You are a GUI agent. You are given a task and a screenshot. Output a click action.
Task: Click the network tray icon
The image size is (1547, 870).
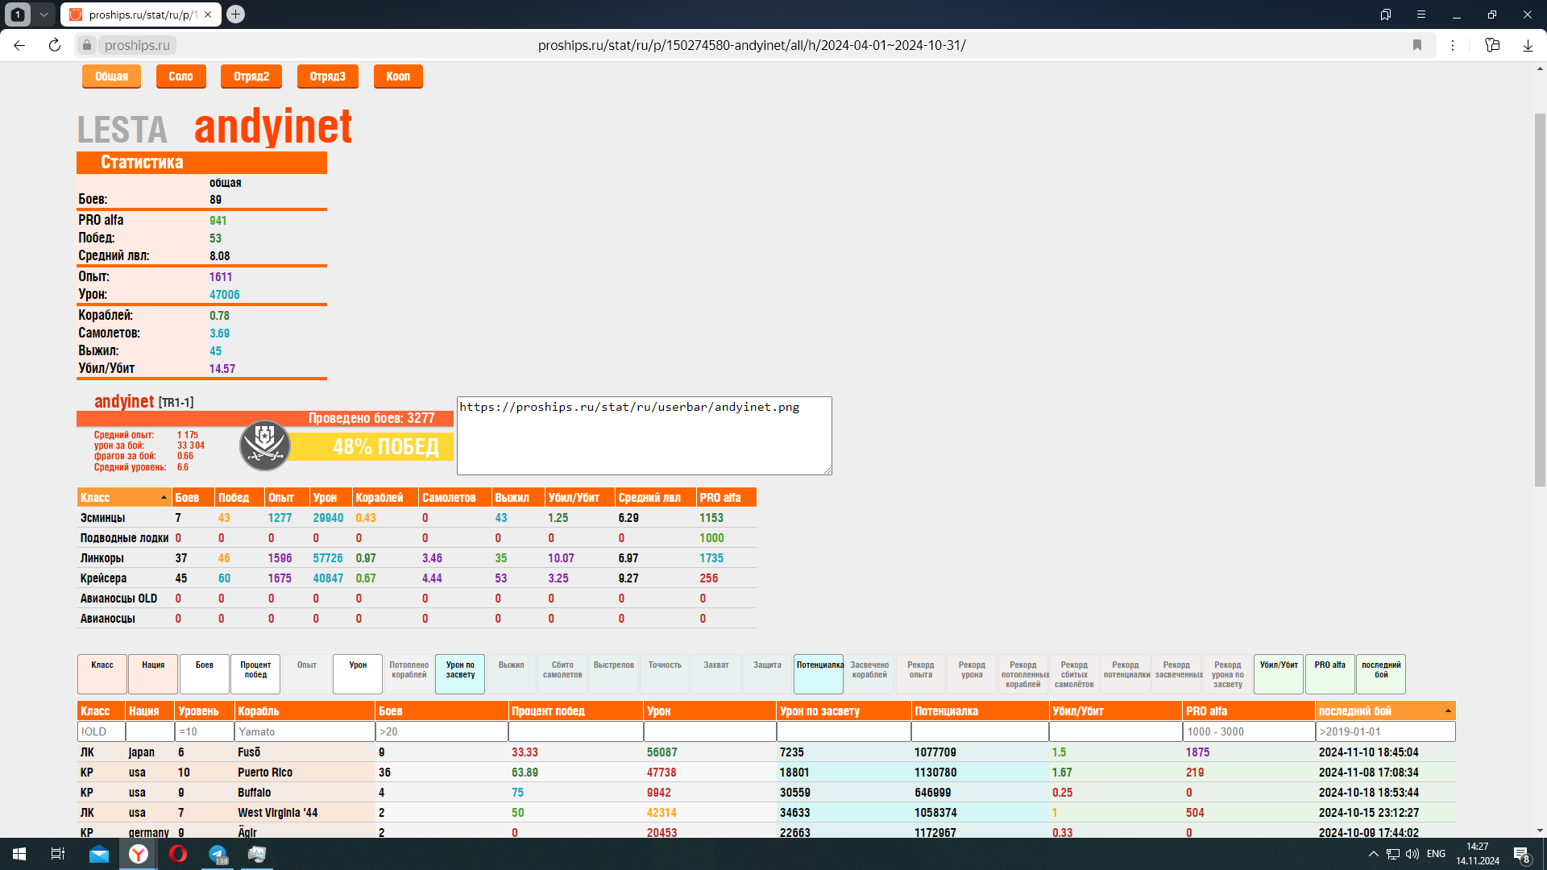[1392, 854]
